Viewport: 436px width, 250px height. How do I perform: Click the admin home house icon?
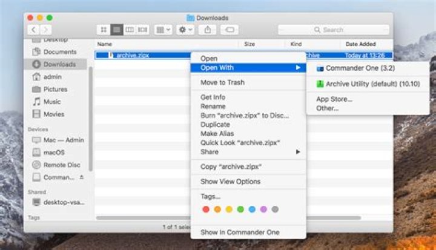[x=36, y=77]
